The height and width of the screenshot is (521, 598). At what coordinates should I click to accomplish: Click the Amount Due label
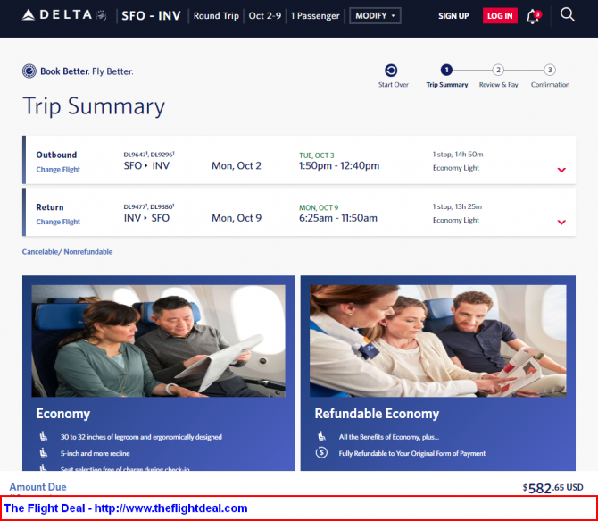click(37, 487)
